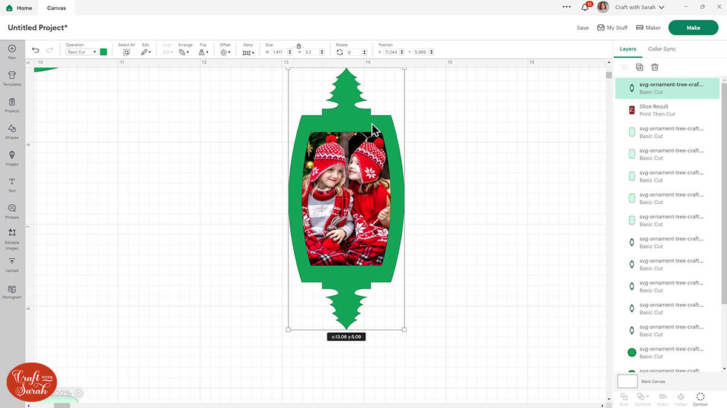
Task: Open the Projects panel
Action: click(x=12, y=104)
